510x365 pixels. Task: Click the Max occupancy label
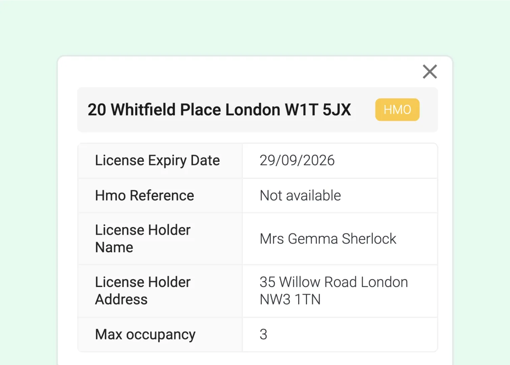145,334
